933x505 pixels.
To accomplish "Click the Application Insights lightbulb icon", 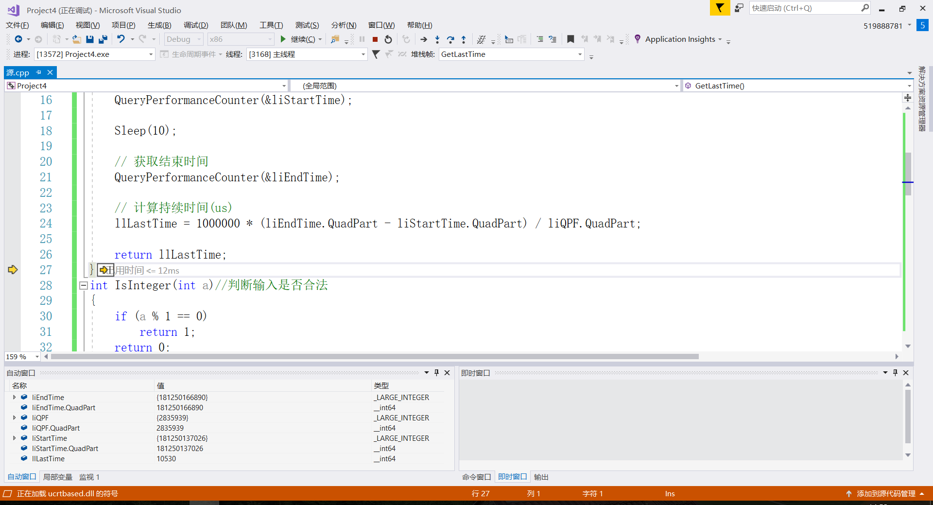I will tap(638, 39).
